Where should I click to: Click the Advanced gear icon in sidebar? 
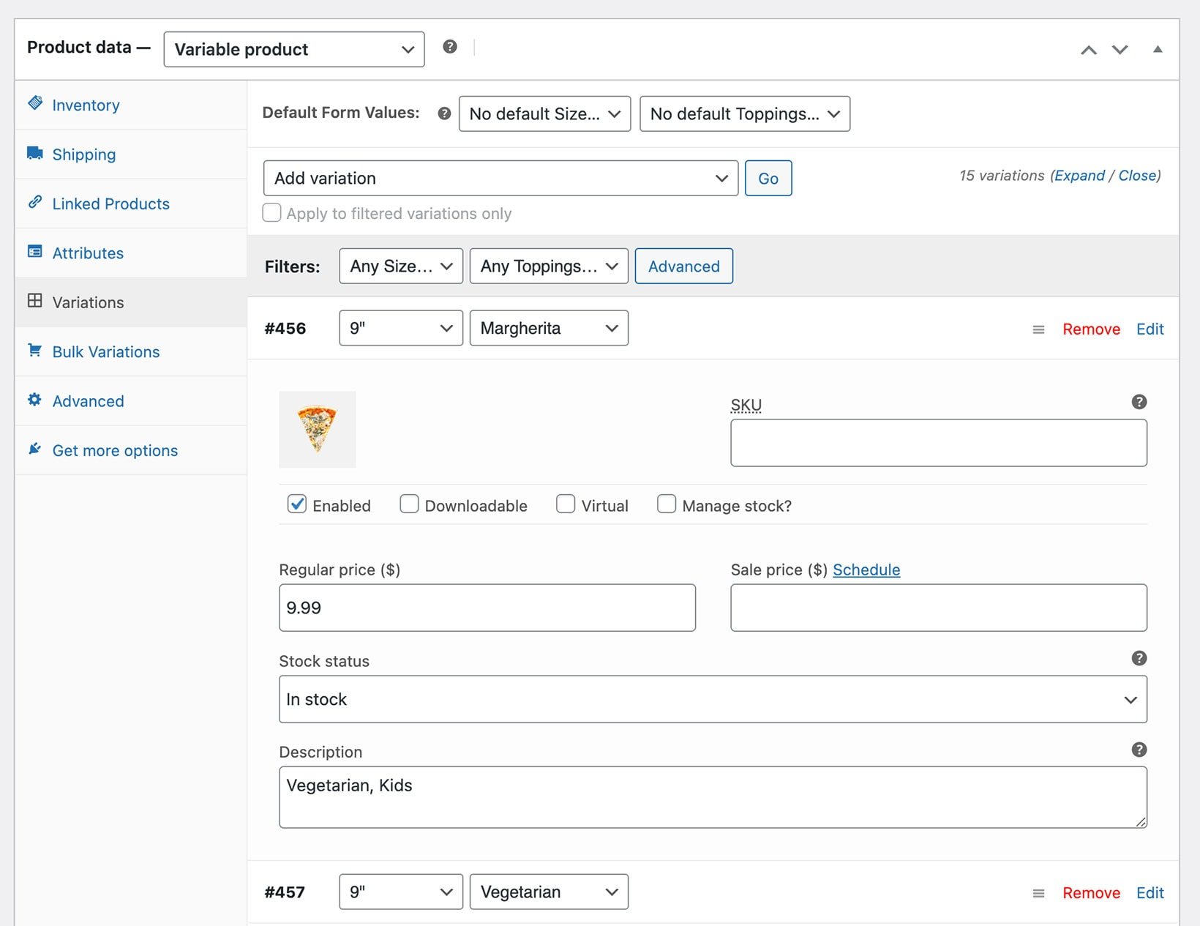34,400
